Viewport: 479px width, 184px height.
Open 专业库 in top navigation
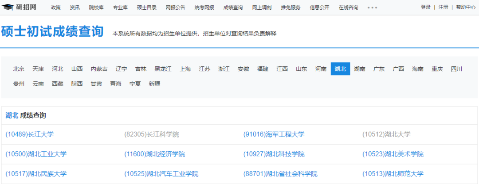pos(120,8)
